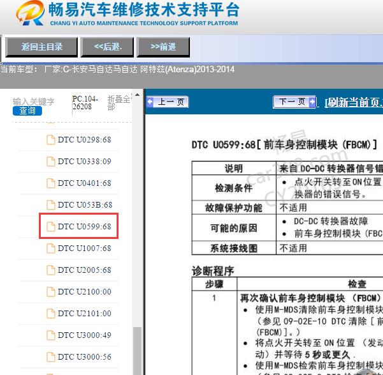Screen dimensions: 383x375
Task: Click the 故障保护功能 table cell
Action: click(234, 208)
